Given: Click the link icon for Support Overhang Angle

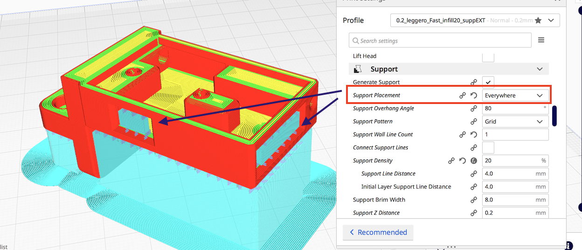Looking at the screenshot, I should (474, 108).
